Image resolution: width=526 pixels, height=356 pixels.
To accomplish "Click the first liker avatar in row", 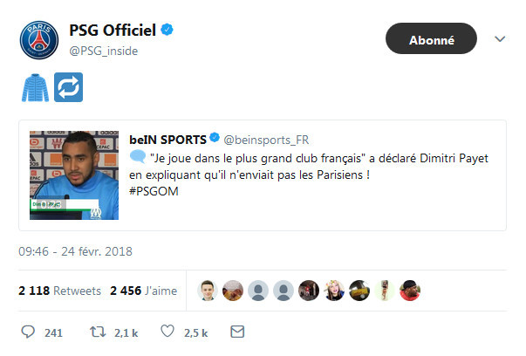I will tap(208, 291).
